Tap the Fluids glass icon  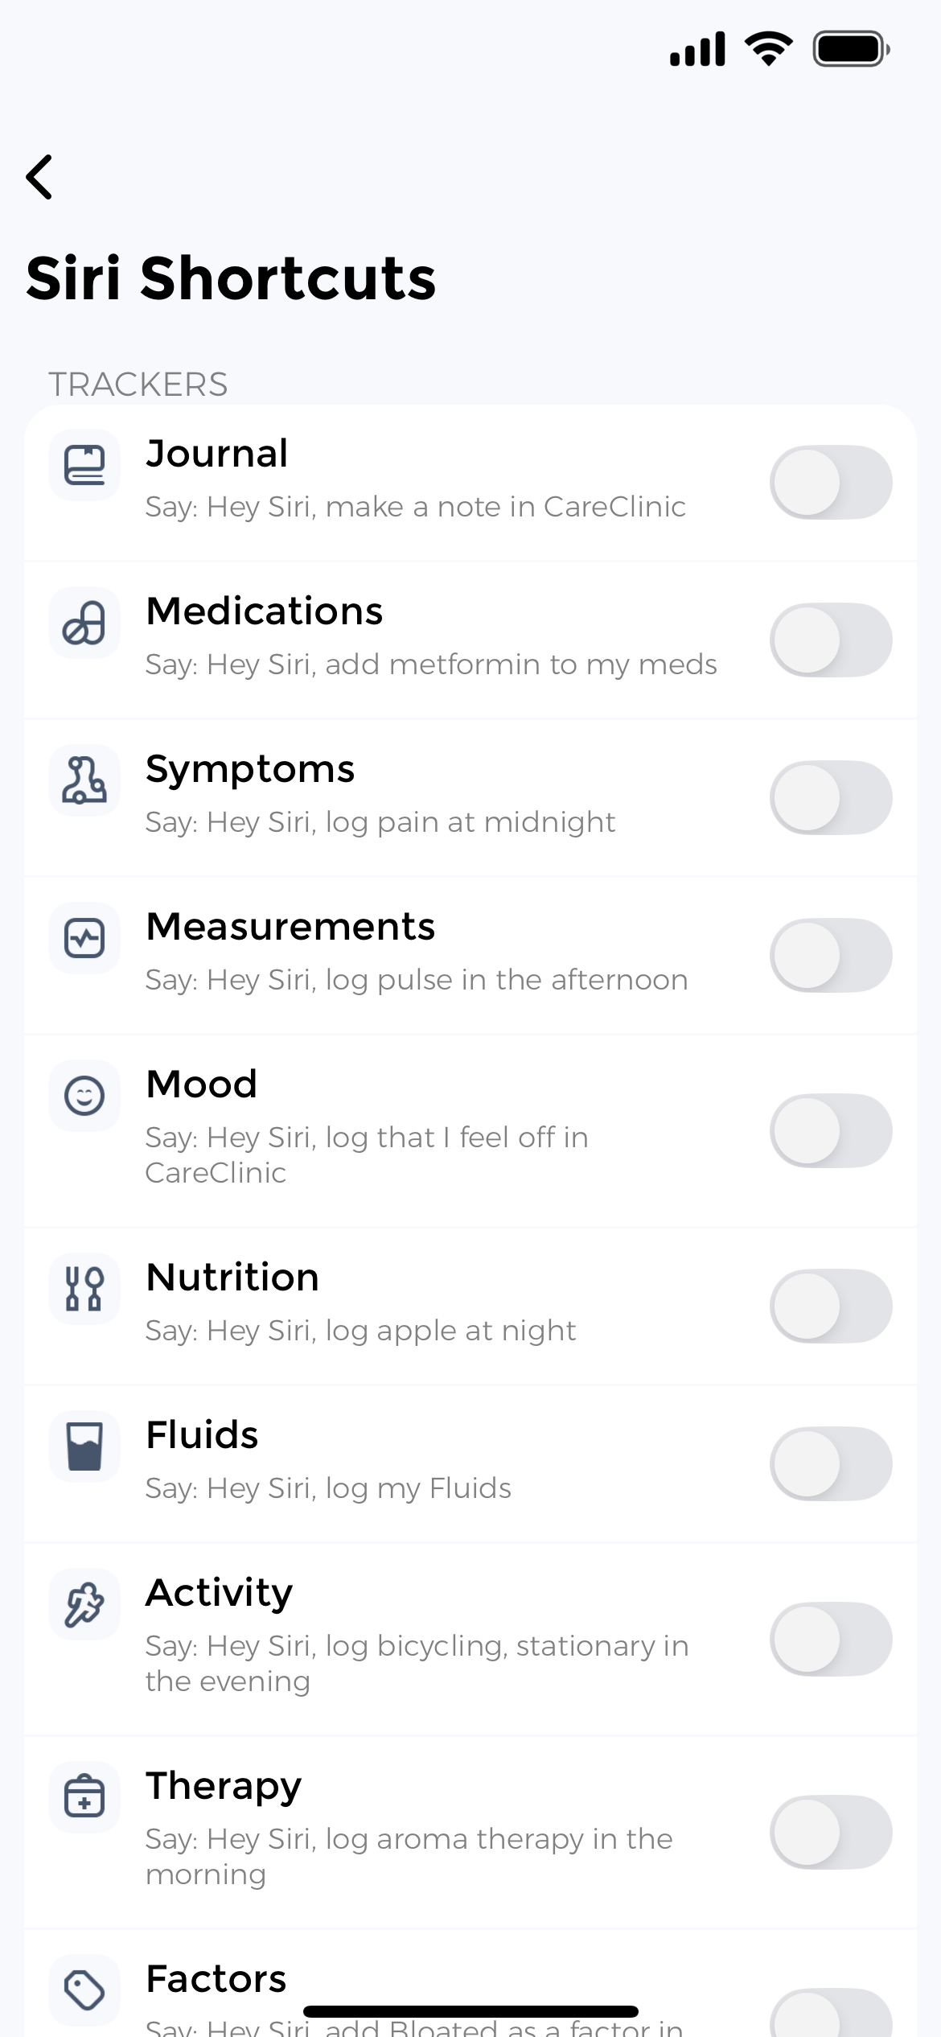coord(84,1446)
